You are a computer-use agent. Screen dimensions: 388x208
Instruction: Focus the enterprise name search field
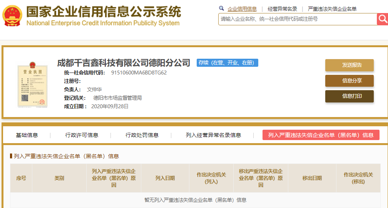(x=298, y=19)
